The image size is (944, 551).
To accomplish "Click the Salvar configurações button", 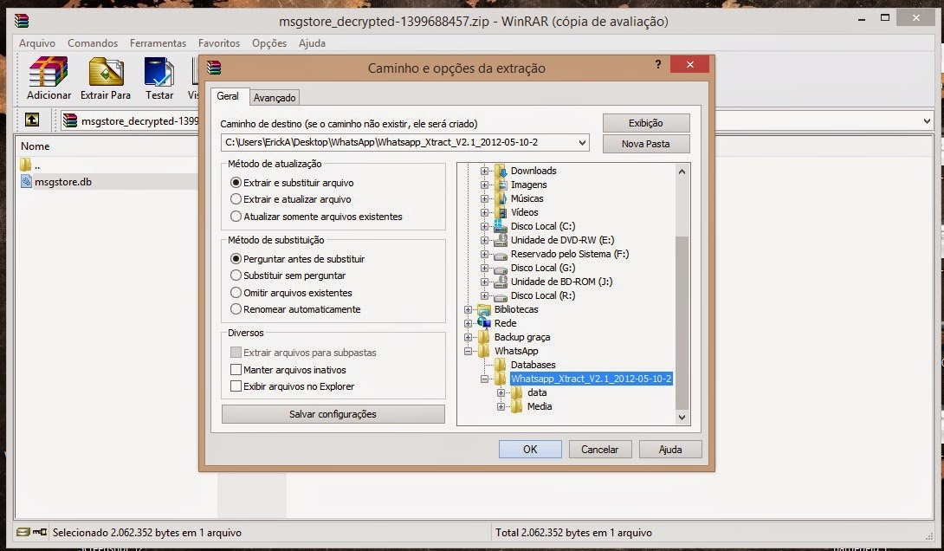I will [x=333, y=414].
